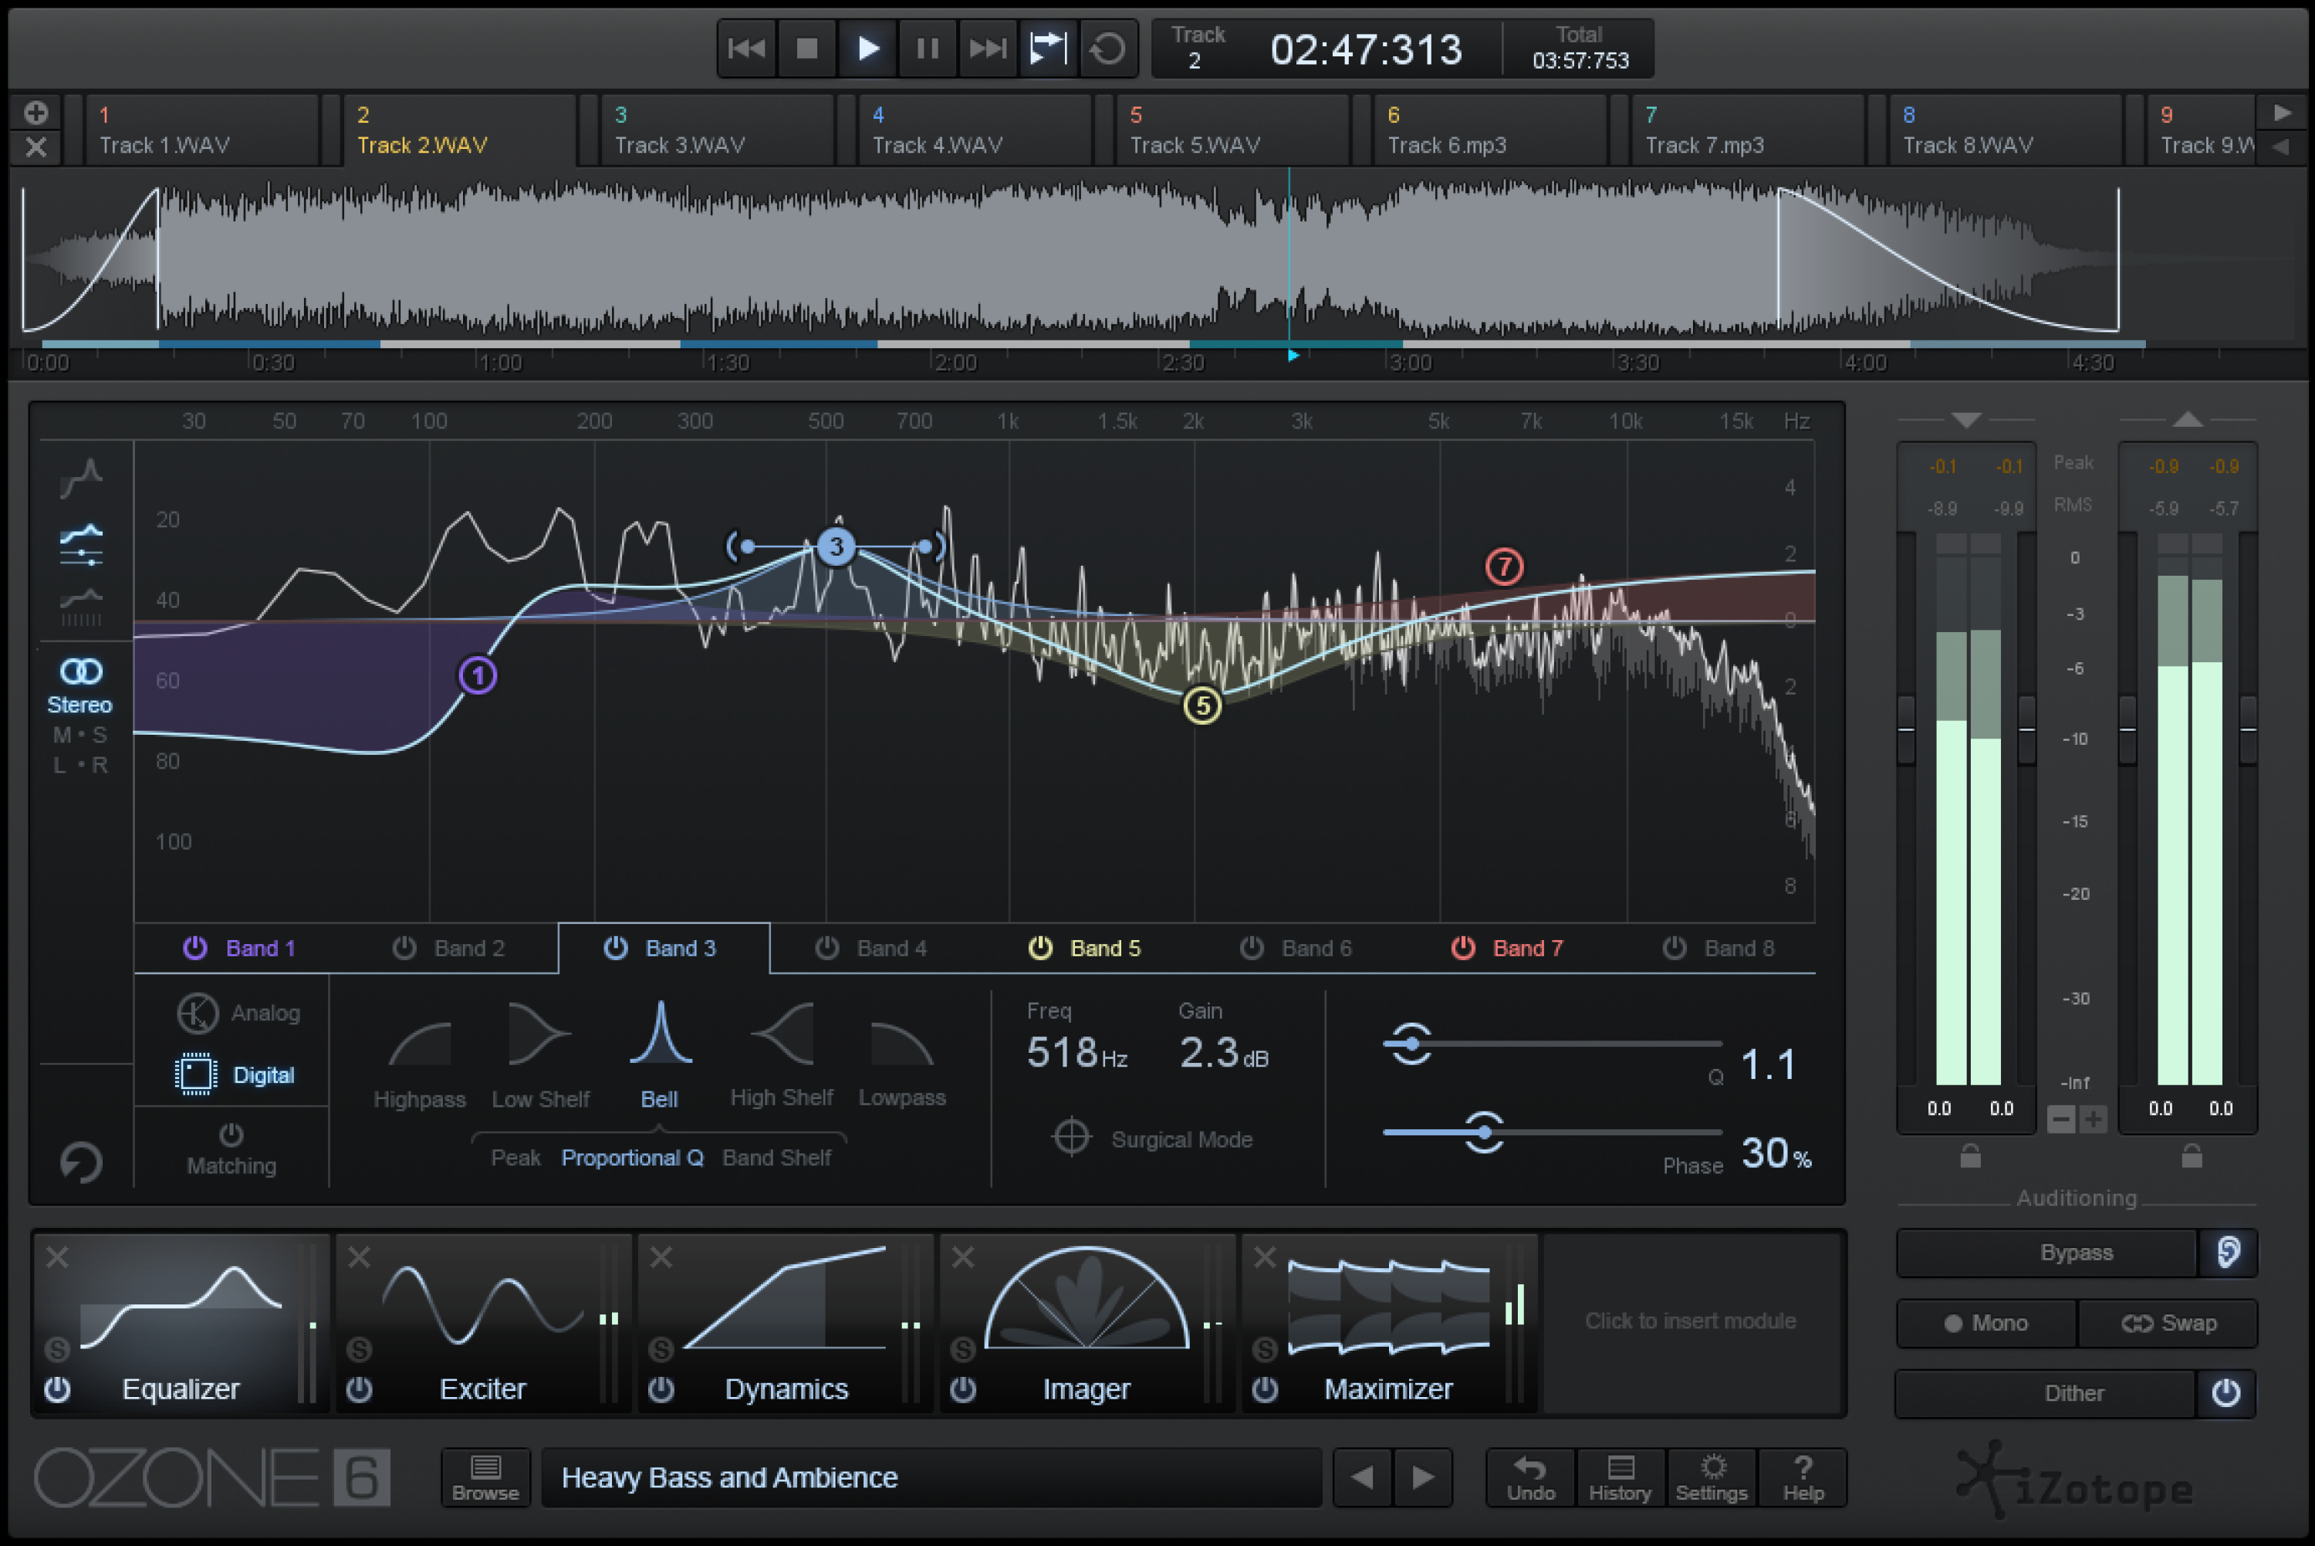This screenshot has width=2315, height=1546.
Task: Click the Undo icon
Action: click(x=1529, y=1477)
